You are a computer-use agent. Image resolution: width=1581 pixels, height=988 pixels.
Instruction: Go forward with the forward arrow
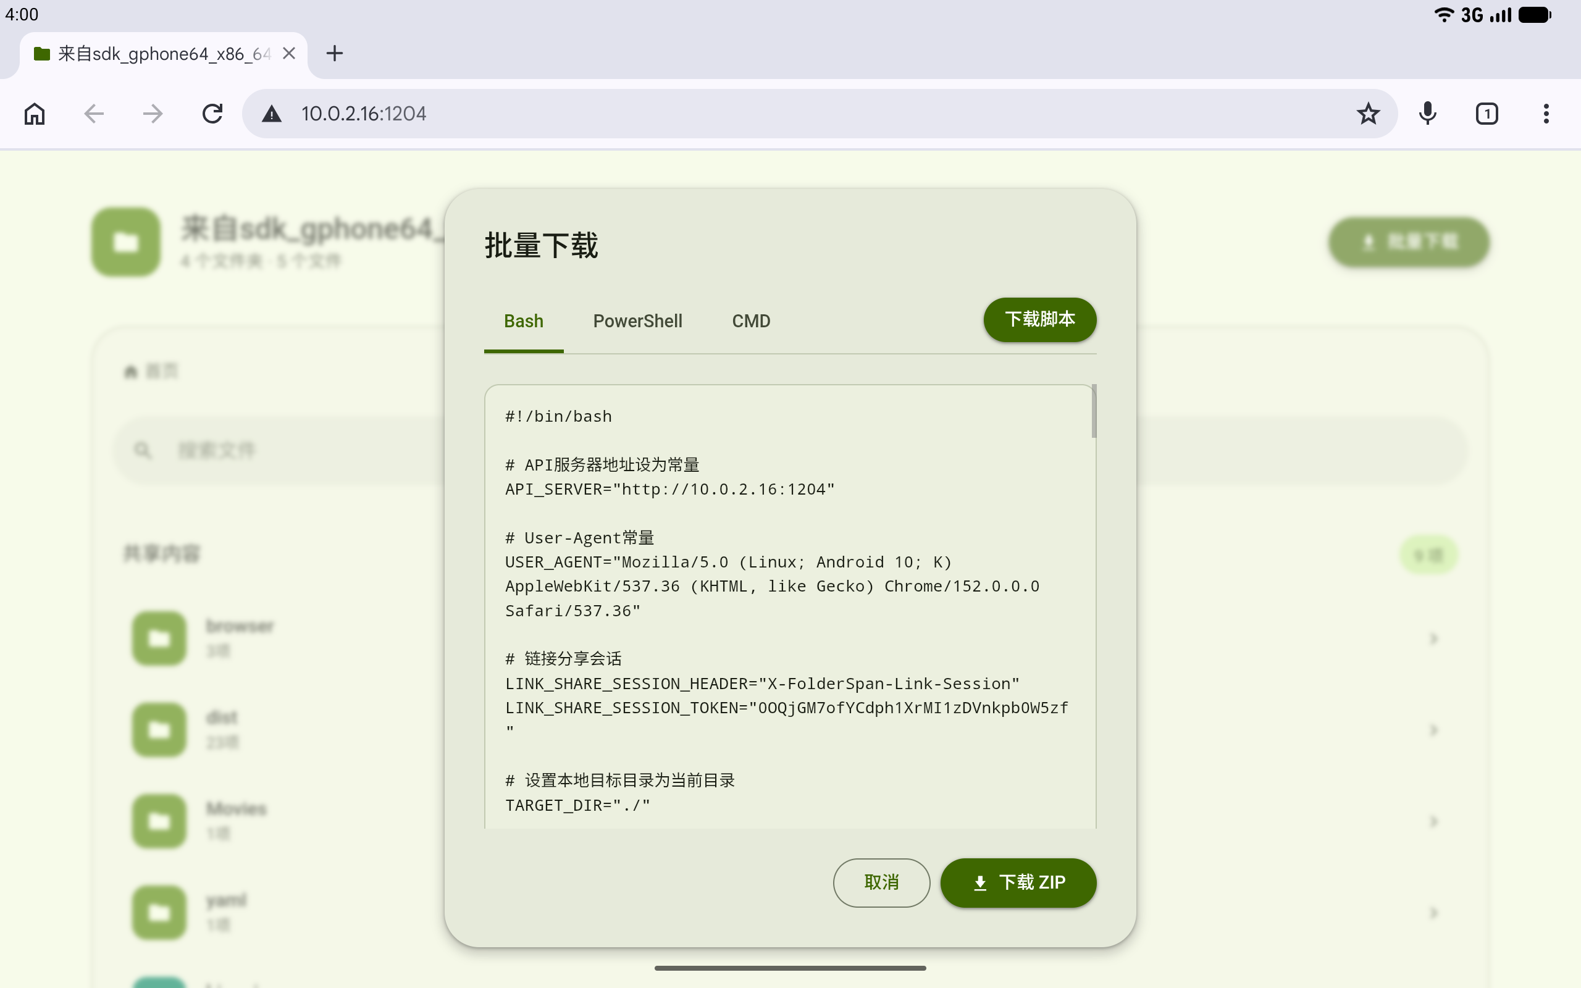click(x=153, y=114)
